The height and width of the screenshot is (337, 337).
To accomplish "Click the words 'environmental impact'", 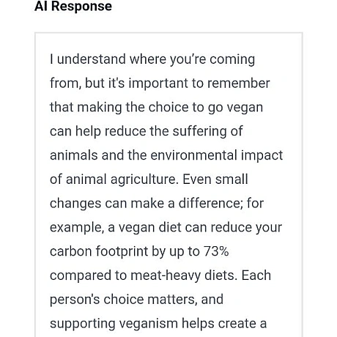I will (x=216, y=155).
